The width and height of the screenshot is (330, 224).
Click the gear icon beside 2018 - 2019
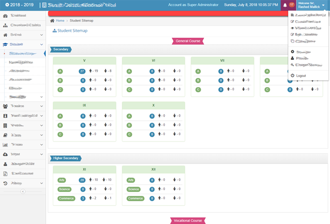tap(7, 5)
